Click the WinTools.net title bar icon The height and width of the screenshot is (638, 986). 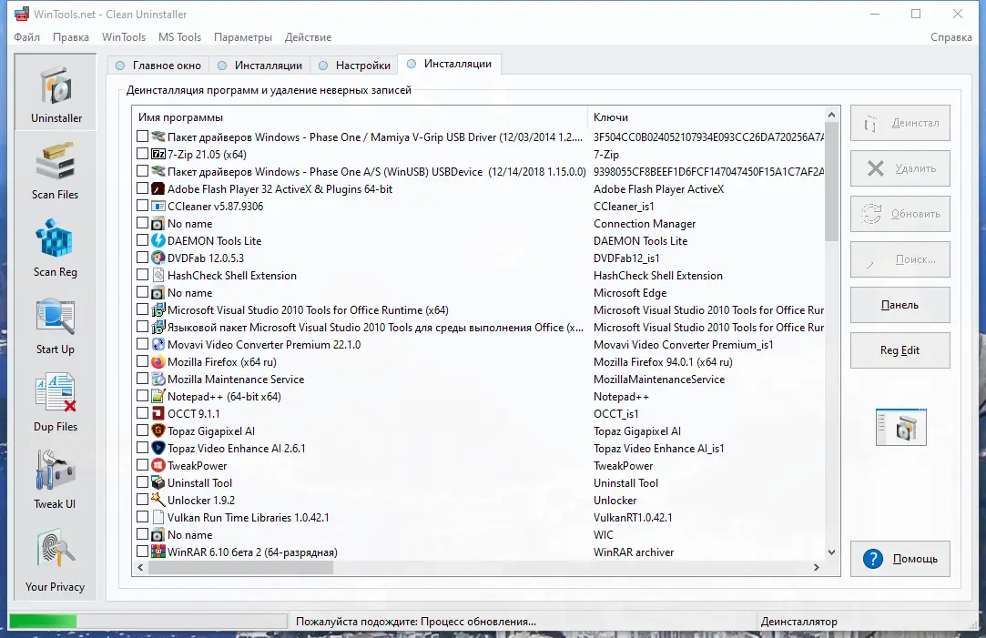[x=21, y=14]
